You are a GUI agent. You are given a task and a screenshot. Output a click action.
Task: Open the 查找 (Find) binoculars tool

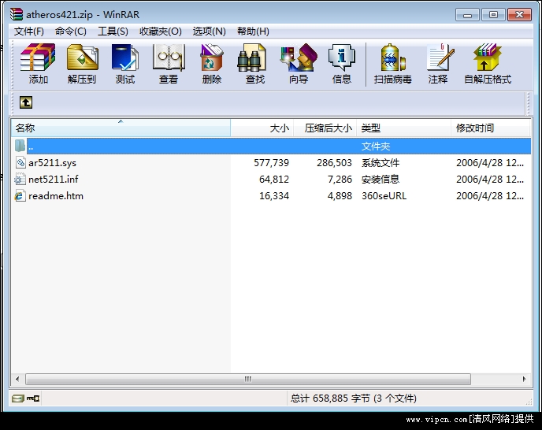pyautogui.click(x=254, y=64)
